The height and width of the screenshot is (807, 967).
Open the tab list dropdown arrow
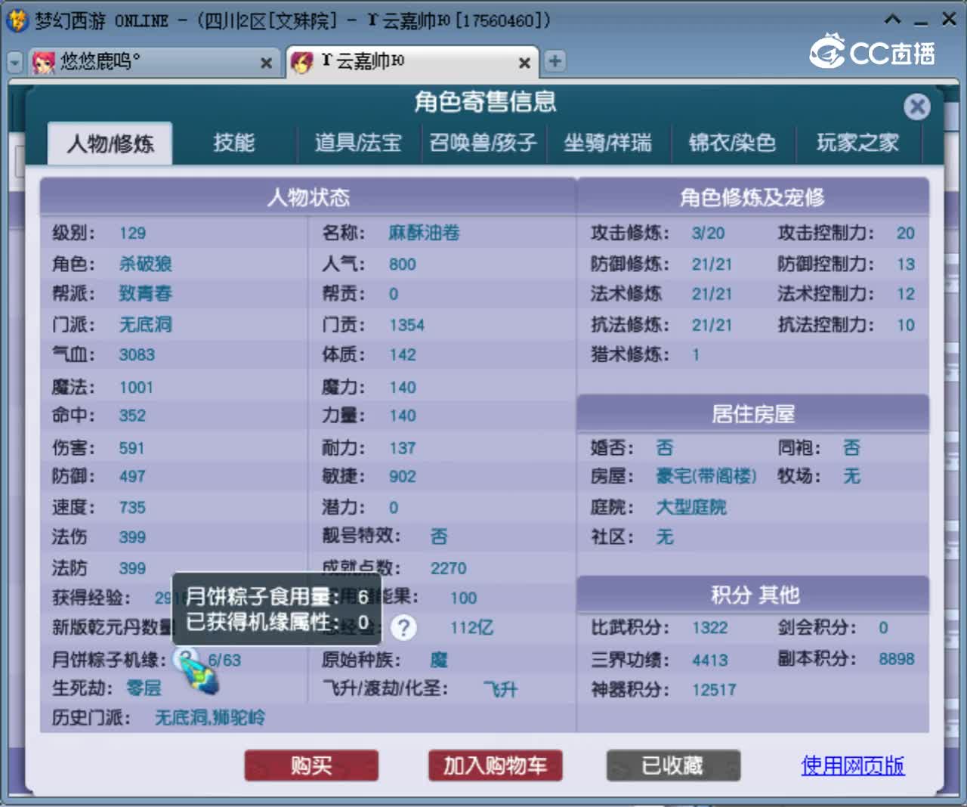[x=14, y=62]
